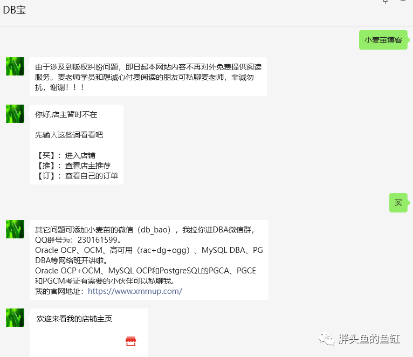Click the pin icon in the title bar
Image resolution: width=413 pixels, height=357 pixels.
tap(386, 2)
